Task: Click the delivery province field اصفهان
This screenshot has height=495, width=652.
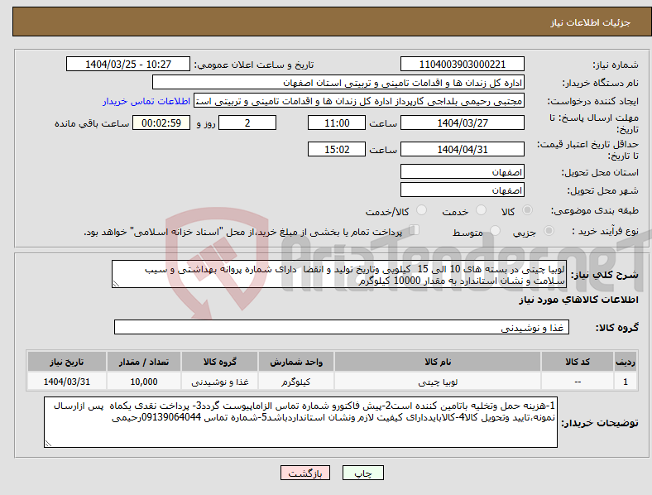Action: (462, 171)
